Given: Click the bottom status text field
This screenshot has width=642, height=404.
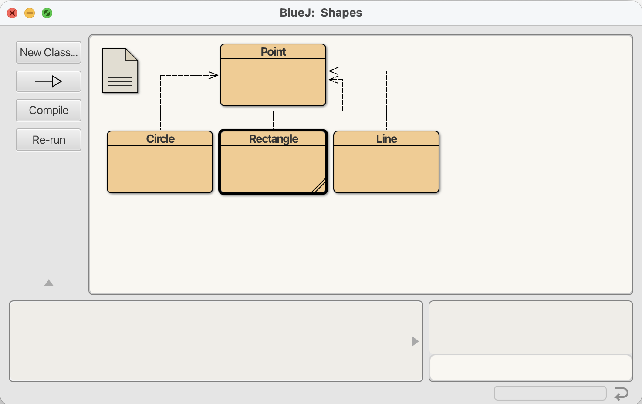Looking at the screenshot, I should (550, 393).
